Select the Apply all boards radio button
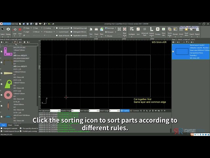The height and width of the screenshot is (158, 210). pos(57,36)
